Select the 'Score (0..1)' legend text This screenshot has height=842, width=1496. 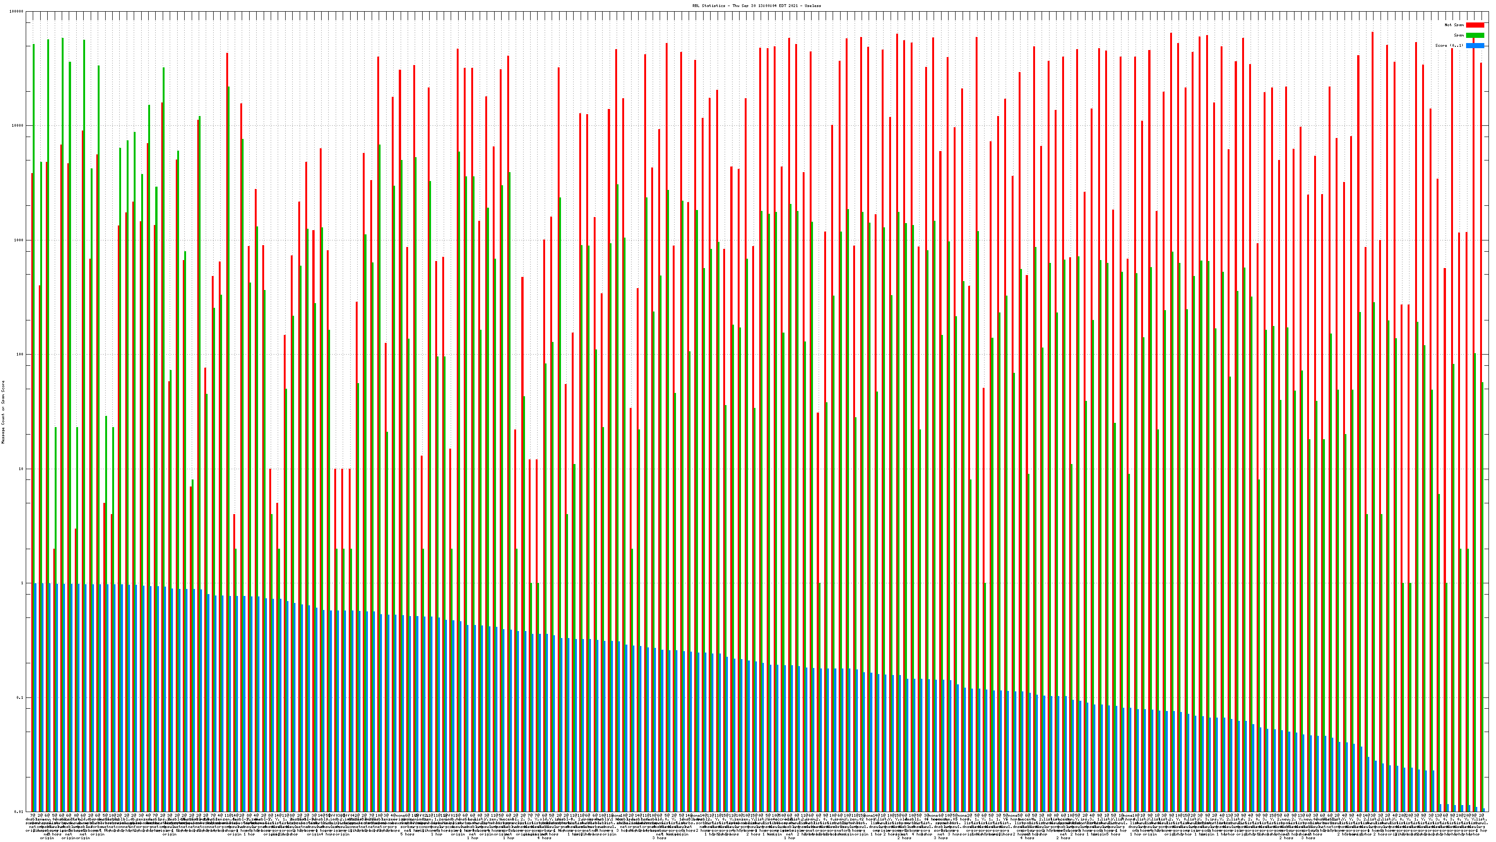coord(1449,45)
